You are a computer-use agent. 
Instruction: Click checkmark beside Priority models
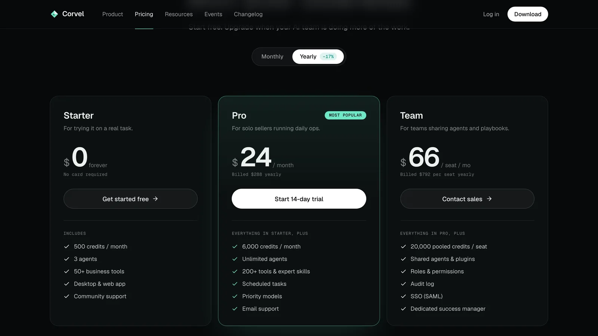(235, 296)
